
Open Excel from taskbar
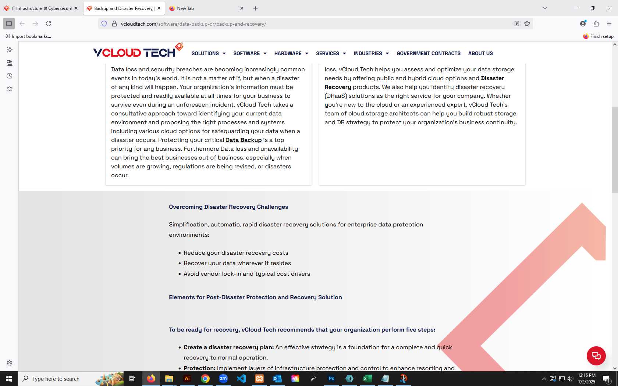[x=367, y=378]
